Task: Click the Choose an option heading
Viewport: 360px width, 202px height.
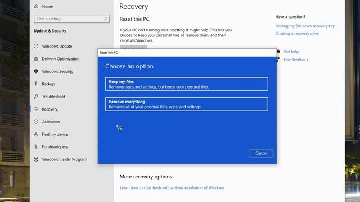Action: pyautogui.click(x=129, y=66)
